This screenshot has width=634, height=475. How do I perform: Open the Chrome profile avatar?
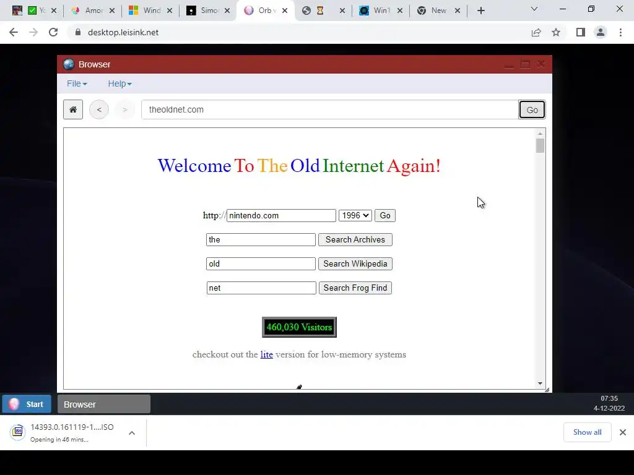[601, 32]
